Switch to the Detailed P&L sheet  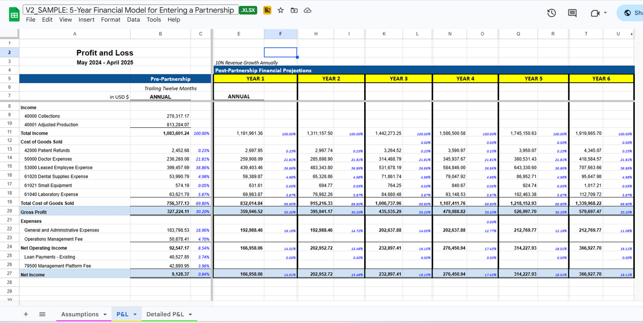point(165,314)
